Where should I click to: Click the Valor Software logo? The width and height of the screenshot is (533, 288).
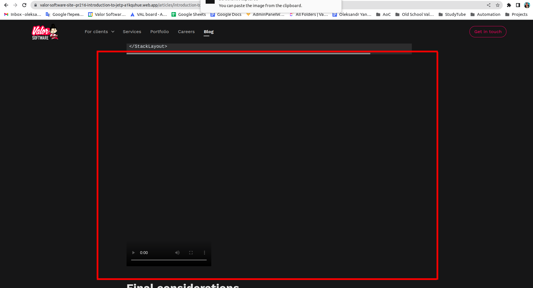(45, 32)
